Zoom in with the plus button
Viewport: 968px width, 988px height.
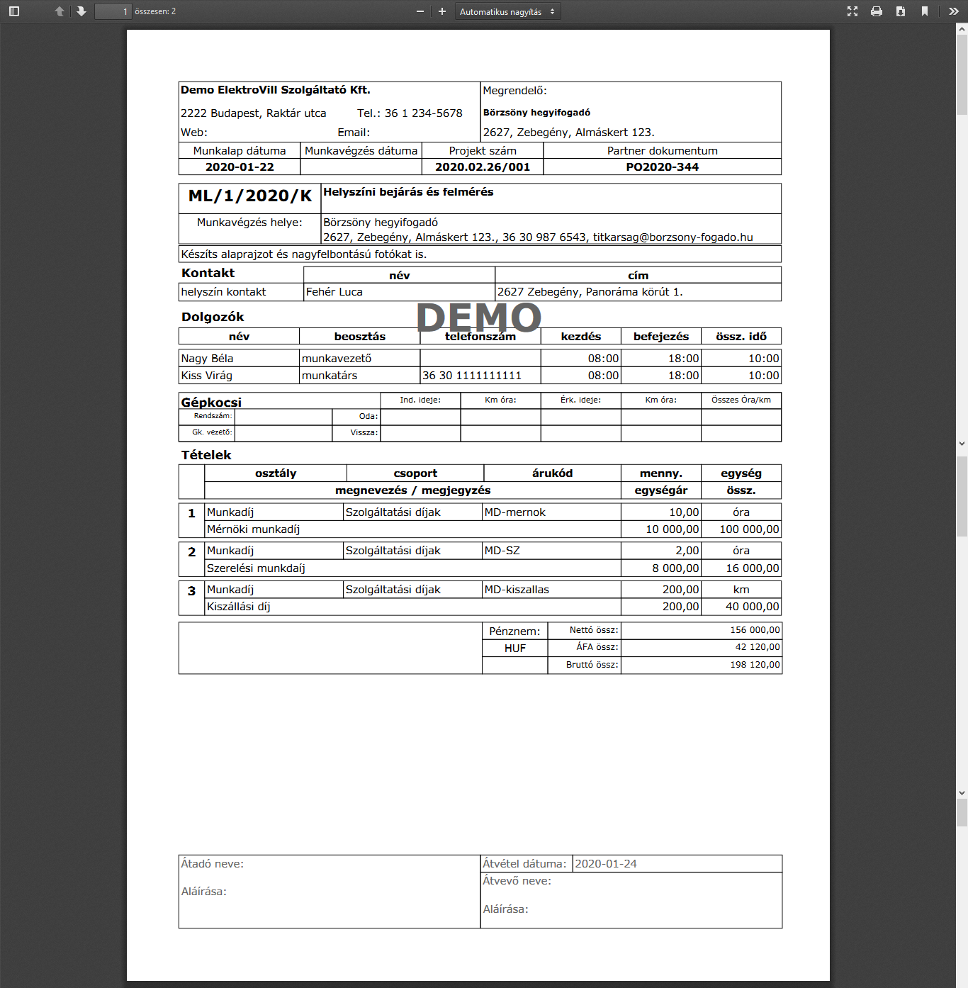tap(442, 11)
